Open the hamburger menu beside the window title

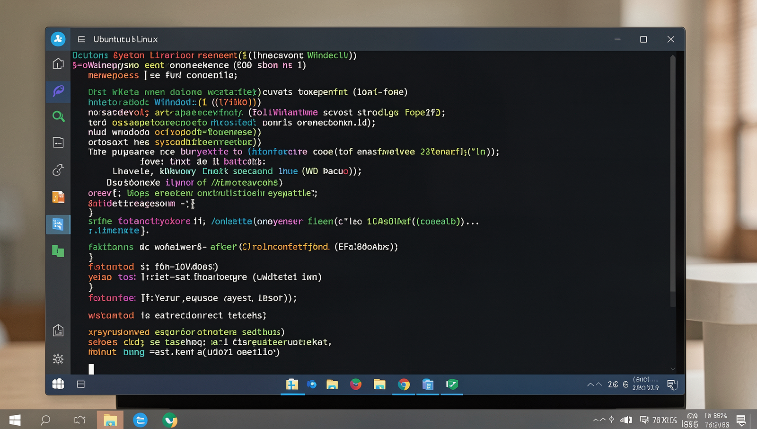coord(81,39)
